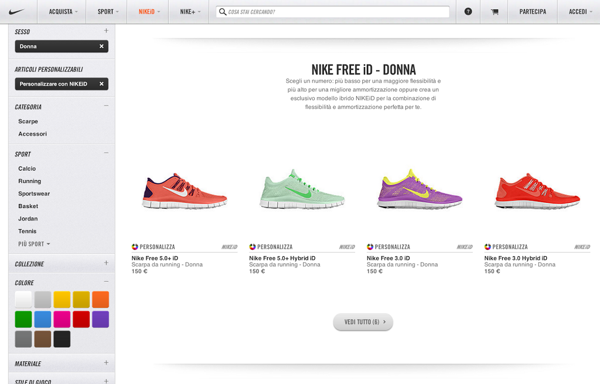Expand the Materiale filter section

[106, 362]
